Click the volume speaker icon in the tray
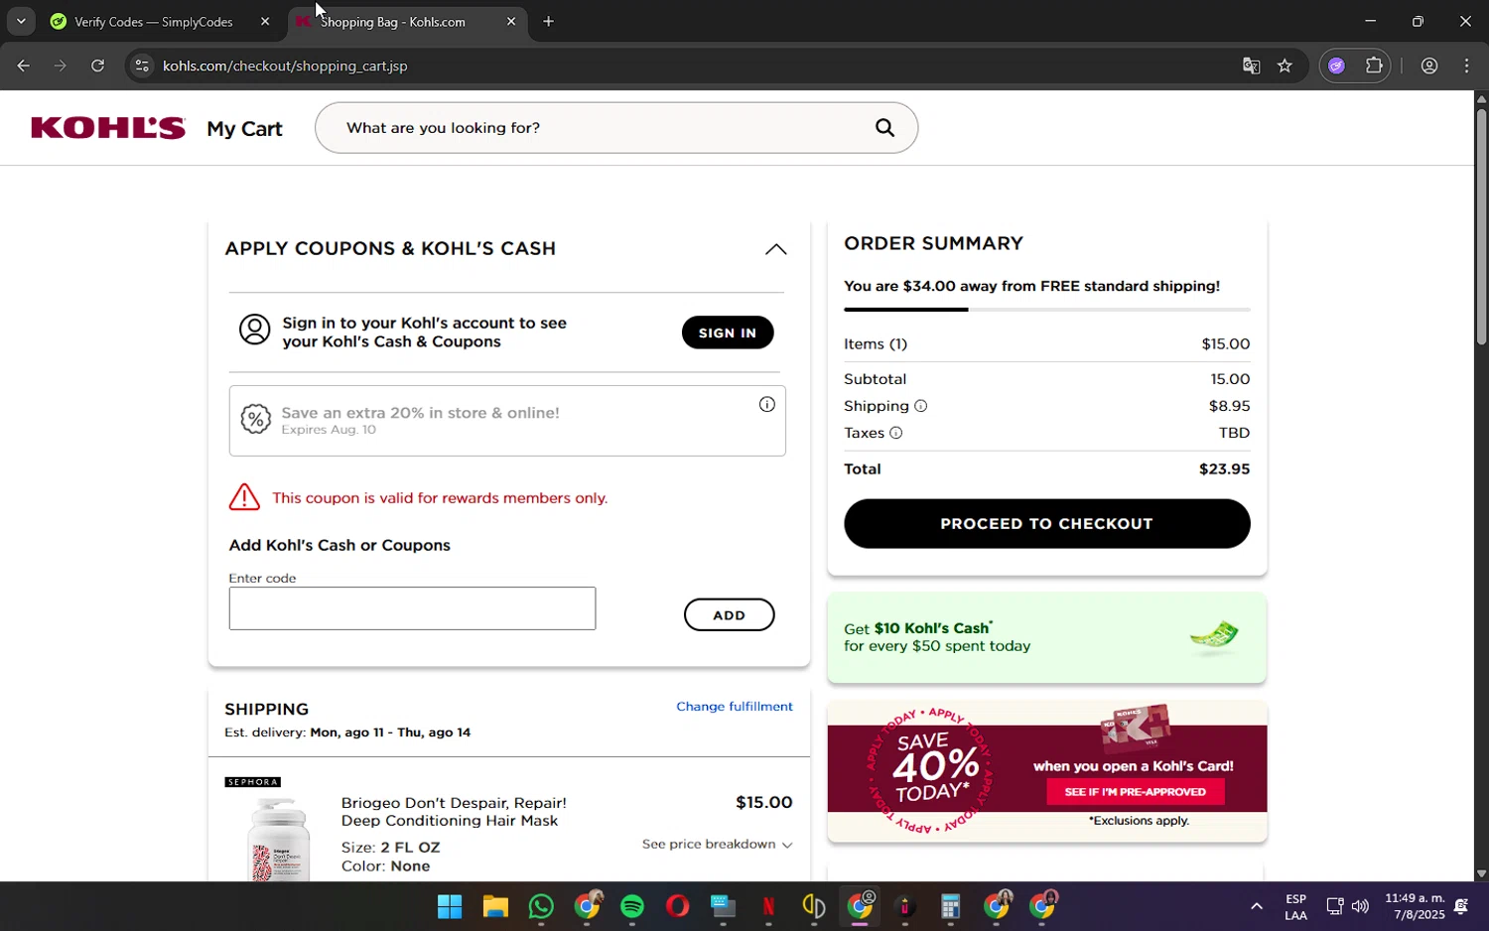 point(1360,906)
